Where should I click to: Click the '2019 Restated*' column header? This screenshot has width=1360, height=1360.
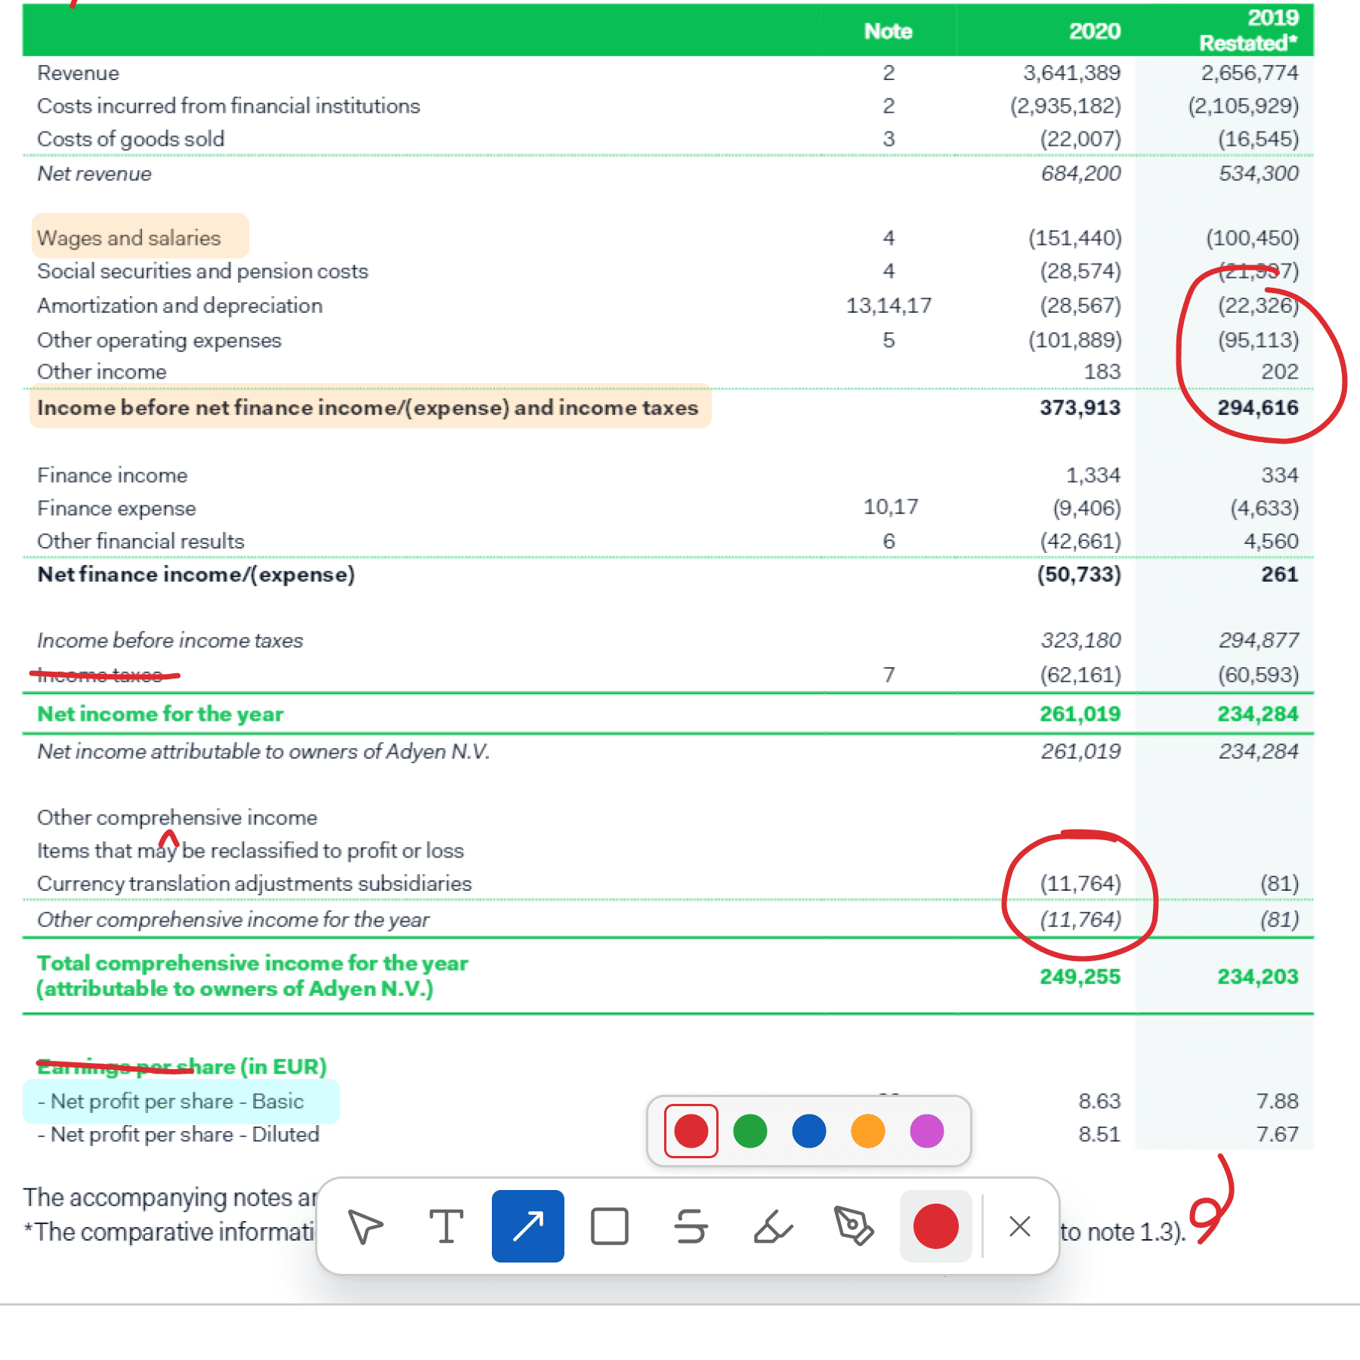pos(1249,30)
